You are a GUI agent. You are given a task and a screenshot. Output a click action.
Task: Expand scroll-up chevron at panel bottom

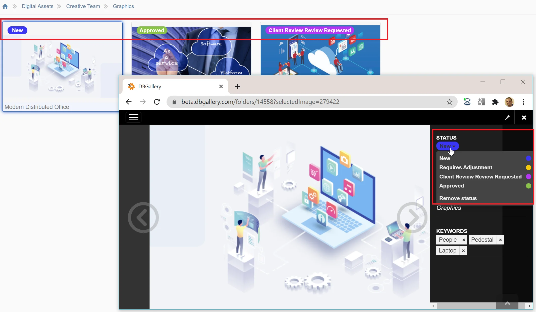coord(507,303)
